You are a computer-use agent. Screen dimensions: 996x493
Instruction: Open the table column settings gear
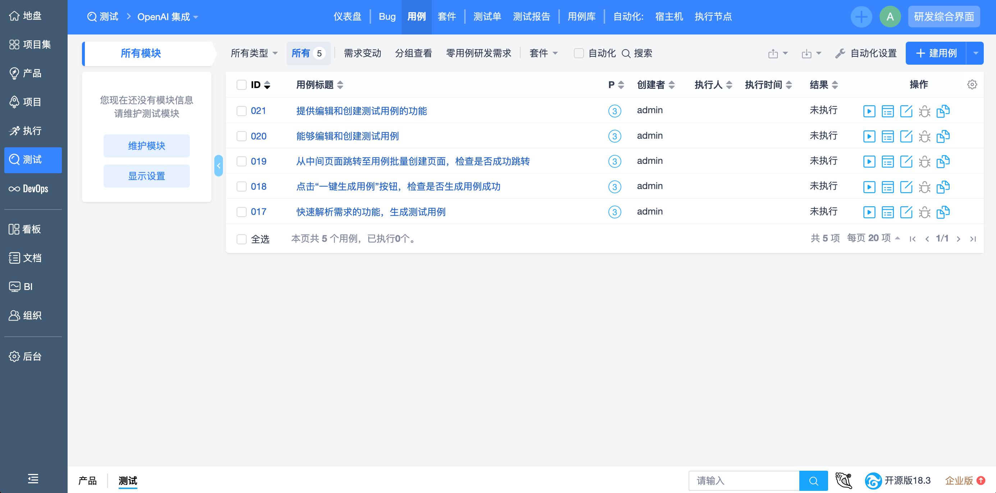(x=972, y=84)
